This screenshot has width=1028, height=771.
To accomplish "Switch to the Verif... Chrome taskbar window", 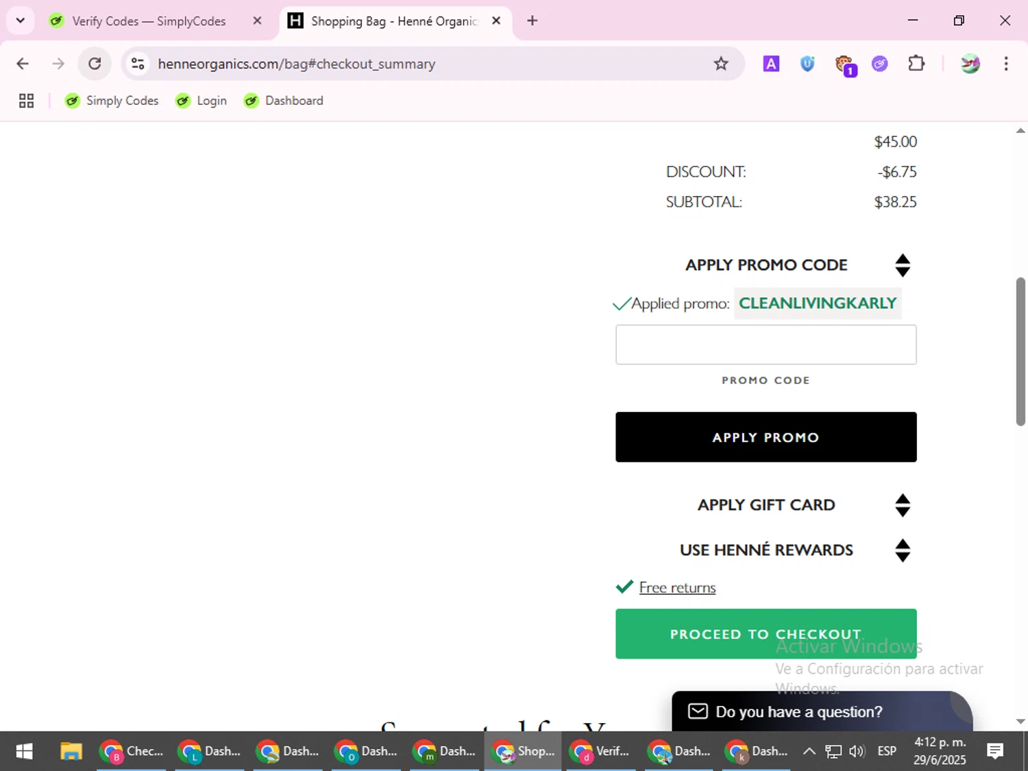I will (x=601, y=751).
